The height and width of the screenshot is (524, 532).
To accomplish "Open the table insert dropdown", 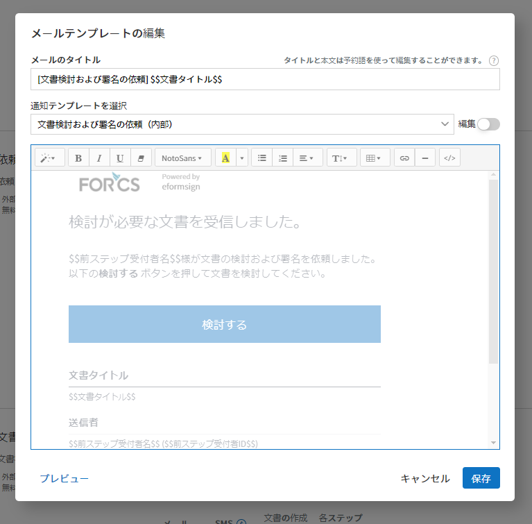I will point(375,158).
